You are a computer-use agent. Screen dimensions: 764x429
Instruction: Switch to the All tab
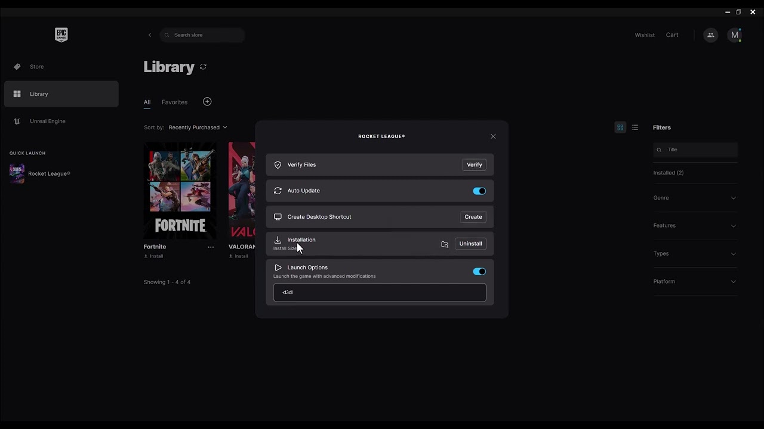[147, 102]
